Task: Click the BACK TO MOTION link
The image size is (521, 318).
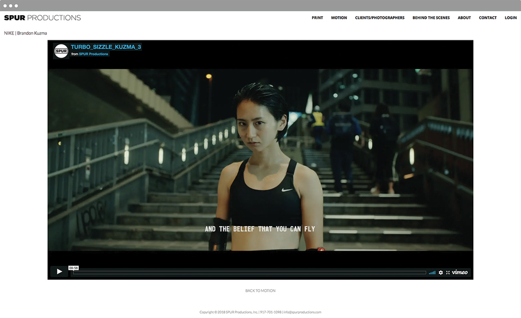Action: (260, 291)
